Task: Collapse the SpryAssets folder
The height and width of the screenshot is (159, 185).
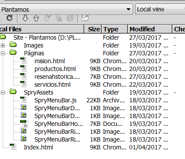Action: tap(3, 93)
